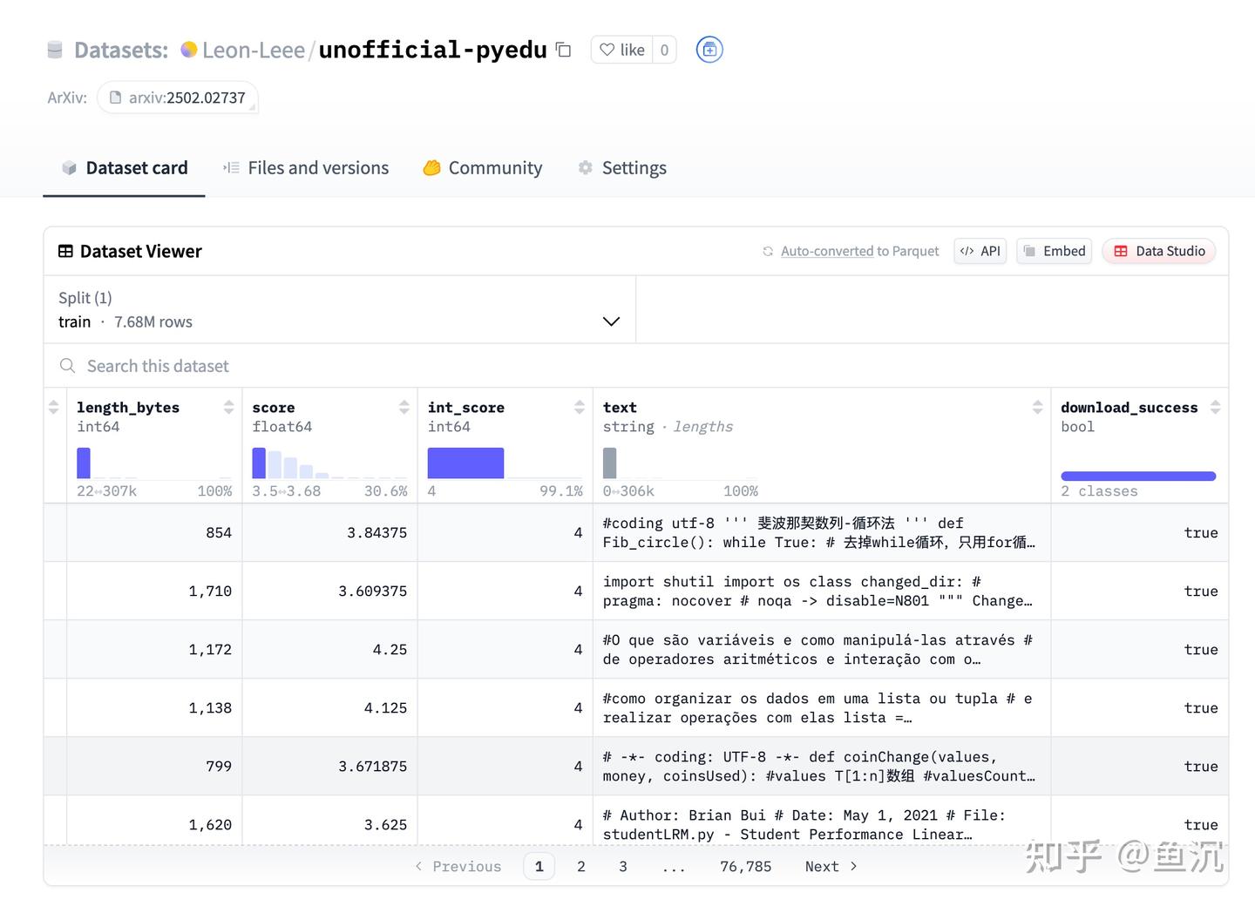Image resolution: width=1255 pixels, height=906 pixels.
Task: Open the API panel for the dataset viewer
Action: (980, 251)
